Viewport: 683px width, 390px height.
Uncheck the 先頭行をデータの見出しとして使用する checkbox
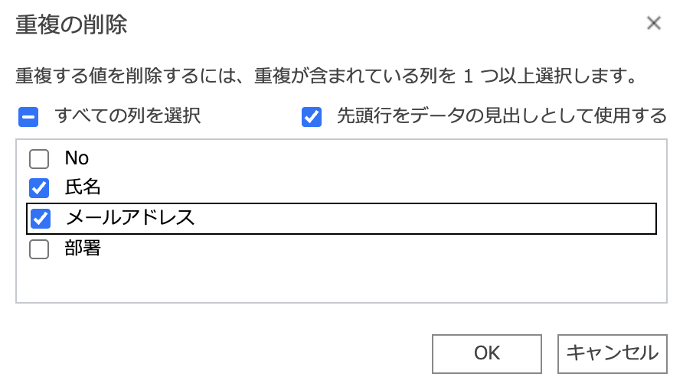[x=312, y=118]
